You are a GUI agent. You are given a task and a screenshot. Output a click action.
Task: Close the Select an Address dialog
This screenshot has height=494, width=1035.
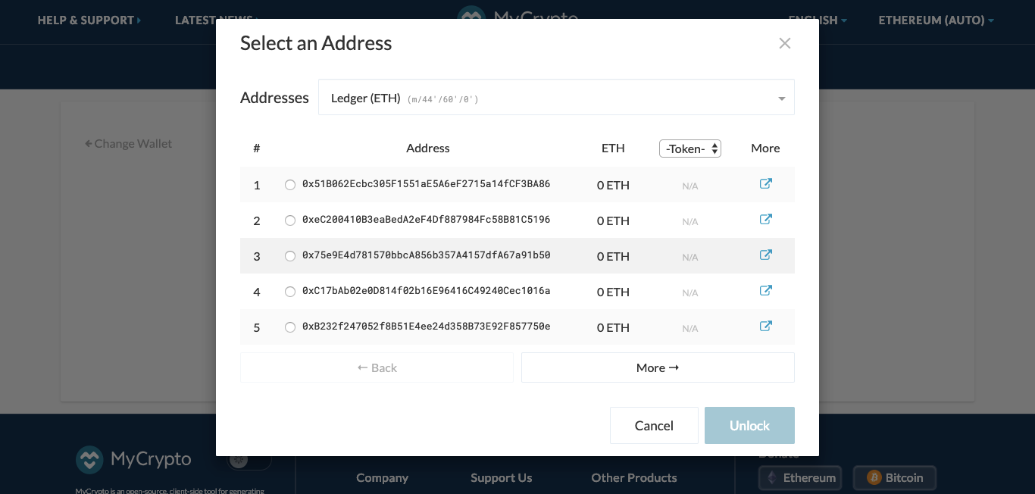coord(784,43)
